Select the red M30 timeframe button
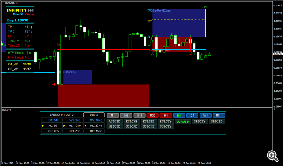The image size is (283, 166). [x=152, y=116]
